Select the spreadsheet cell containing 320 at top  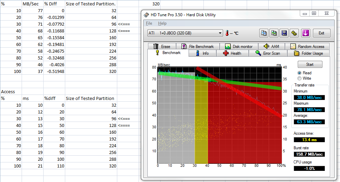150,4
